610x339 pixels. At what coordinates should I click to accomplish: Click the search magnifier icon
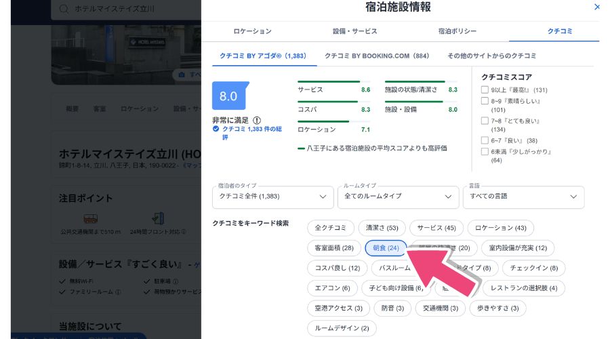click(x=64, y=9)
